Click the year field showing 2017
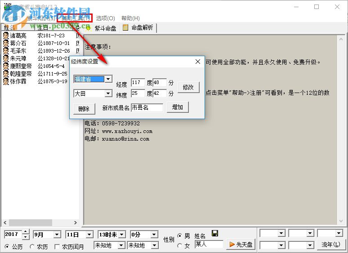Screen dimensions: 348x253 [x=13, y=235]
